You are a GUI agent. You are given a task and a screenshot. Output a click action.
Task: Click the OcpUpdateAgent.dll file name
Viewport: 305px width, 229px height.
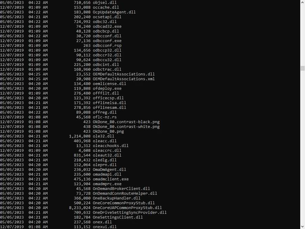pos(114,12)
